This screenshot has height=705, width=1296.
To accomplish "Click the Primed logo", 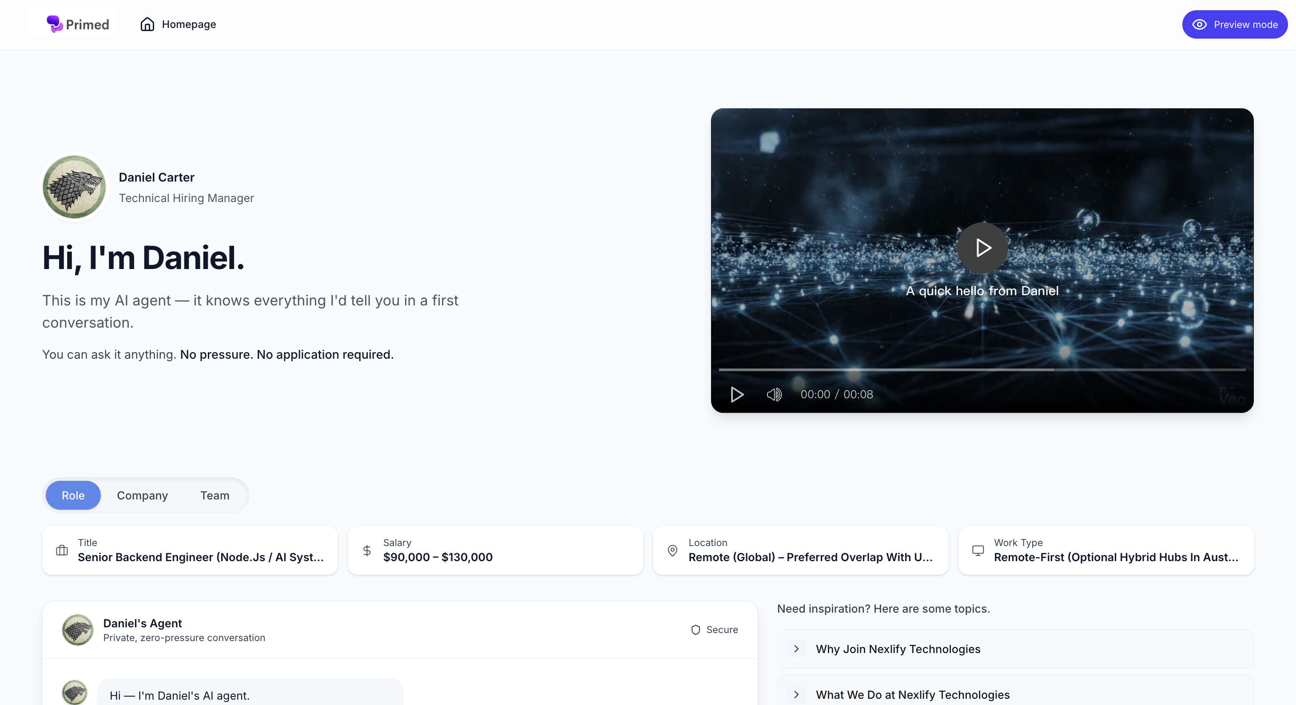I will pyautogui.click(x=77, y=24).
